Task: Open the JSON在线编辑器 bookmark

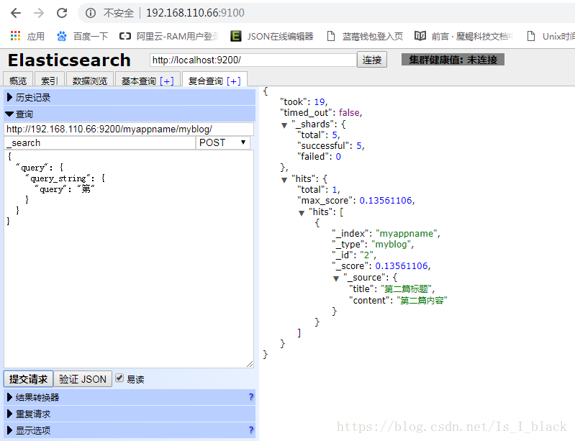Action: coord(272,36)
